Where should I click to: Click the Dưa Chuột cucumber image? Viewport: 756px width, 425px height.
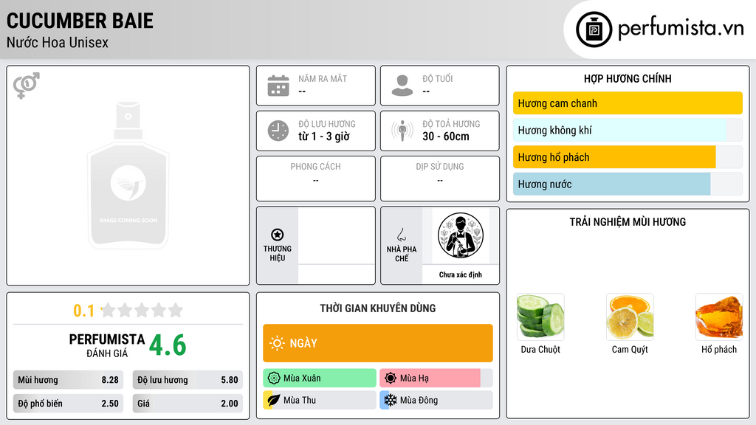point(540,317)
